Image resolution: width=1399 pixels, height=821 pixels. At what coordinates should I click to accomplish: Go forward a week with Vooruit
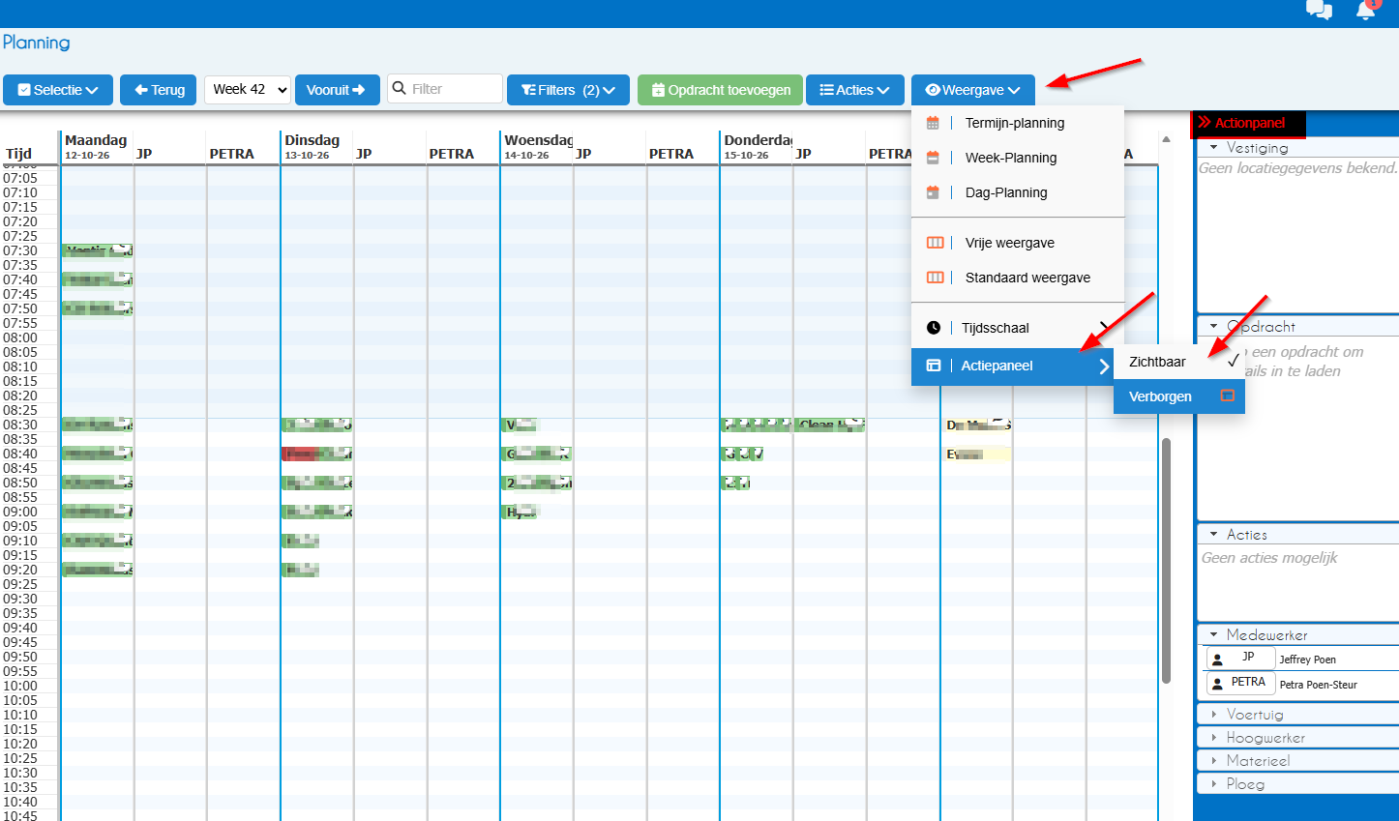tap(337, 90)
